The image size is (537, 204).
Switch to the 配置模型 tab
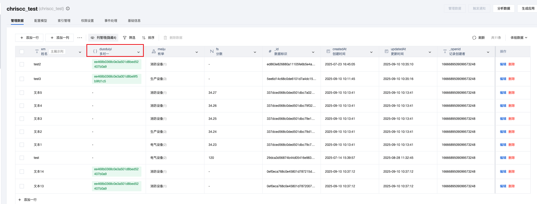[x=41, y=21]
